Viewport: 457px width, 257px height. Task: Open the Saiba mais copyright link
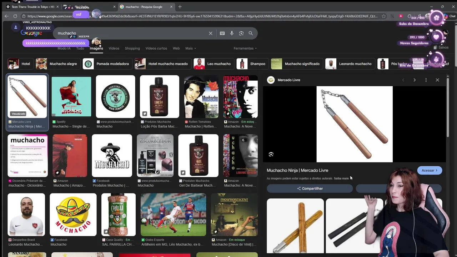[341, 178]
